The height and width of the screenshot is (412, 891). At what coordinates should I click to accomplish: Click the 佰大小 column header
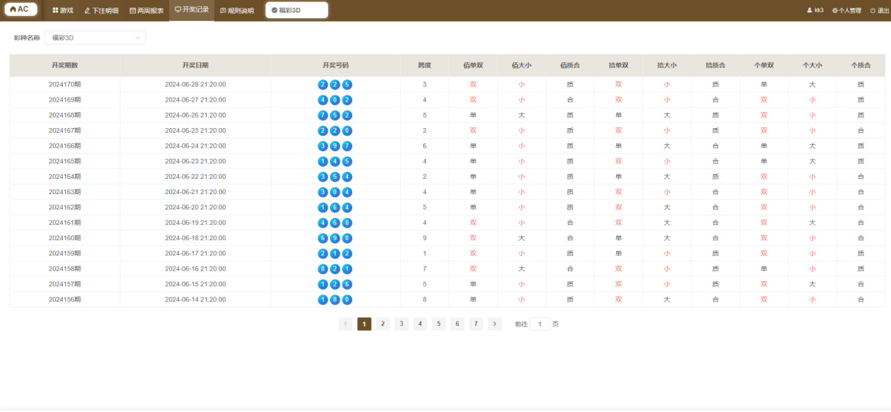(521, 65)
